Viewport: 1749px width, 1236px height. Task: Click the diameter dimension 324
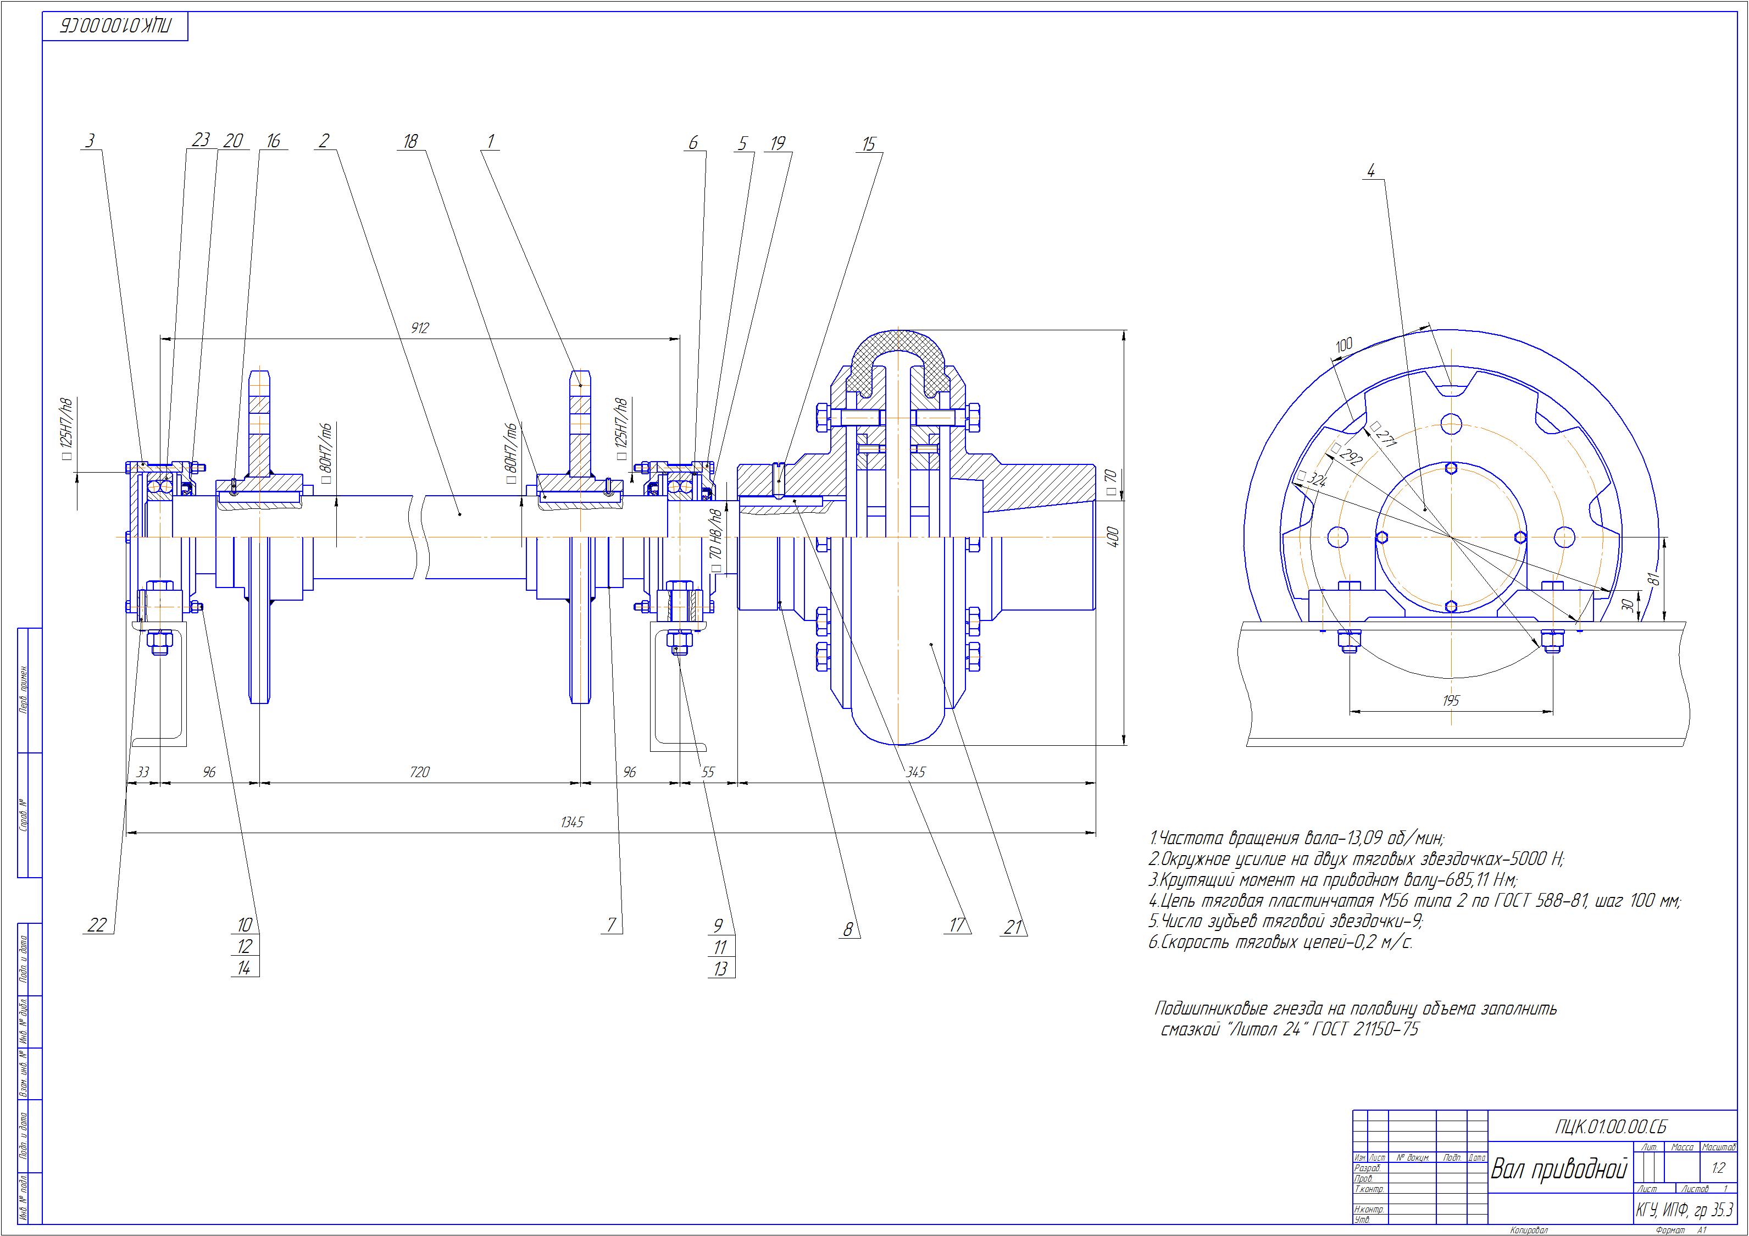[x=1312, y=480]
